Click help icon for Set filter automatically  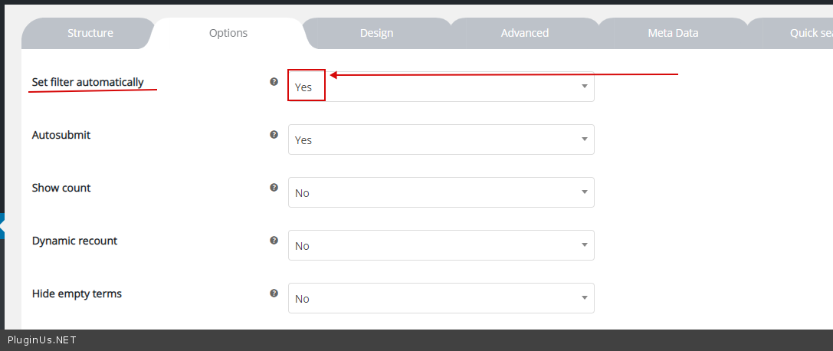(x=274, y=81)
